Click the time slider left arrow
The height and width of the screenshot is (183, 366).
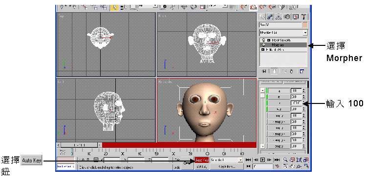coord(58,145)
